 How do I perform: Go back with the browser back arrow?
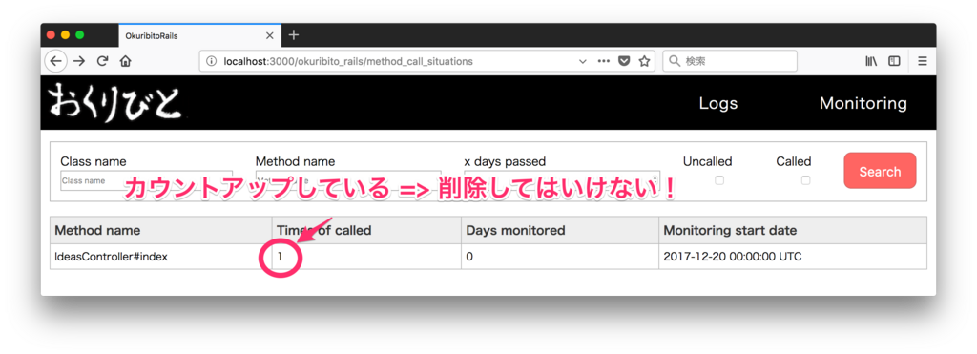55,61
